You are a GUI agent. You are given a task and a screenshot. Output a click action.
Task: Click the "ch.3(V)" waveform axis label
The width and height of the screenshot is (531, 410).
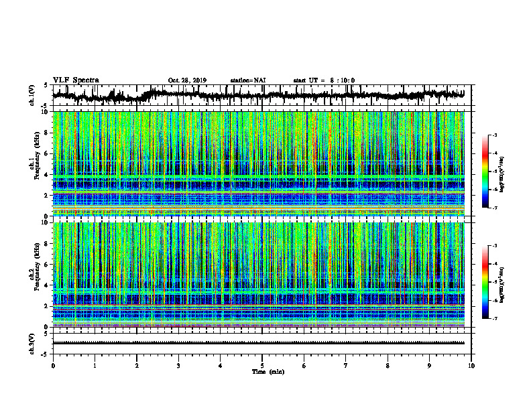32,344
